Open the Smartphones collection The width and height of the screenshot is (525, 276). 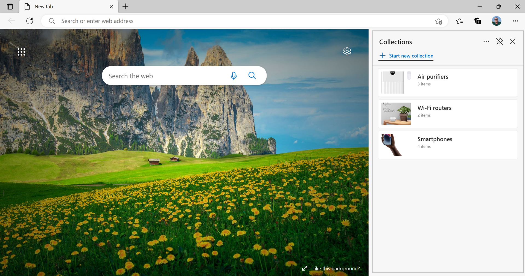[x=448, y=145]
